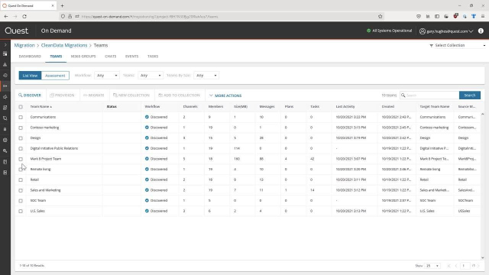Open a new browser tab

[x=63, y=5]
